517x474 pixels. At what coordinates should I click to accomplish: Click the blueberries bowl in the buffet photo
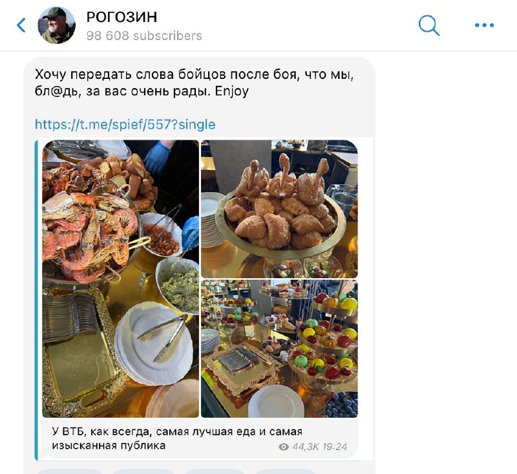[x=341, y=405]
